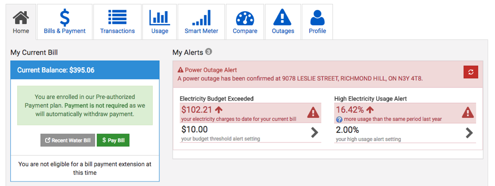Click warning triangle in Electricity Budget Exceeded
This screenshot has width=495, height=186.
click(x=313, y=113)
